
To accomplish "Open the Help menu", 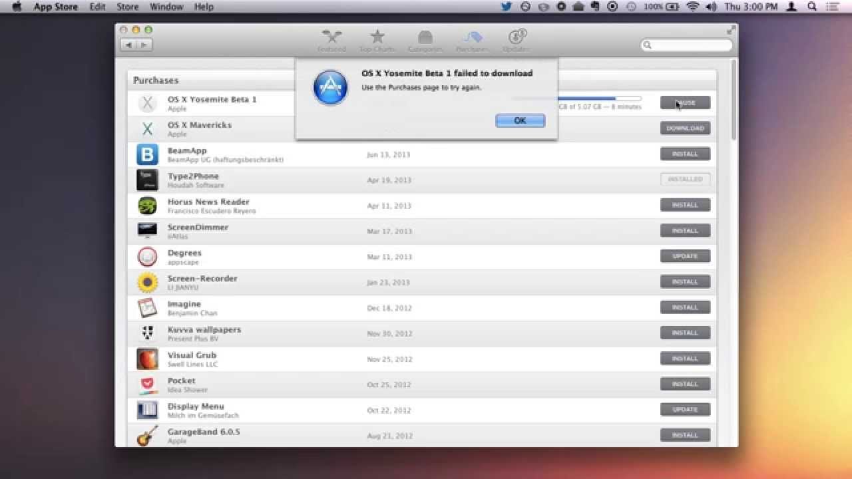I will pos(204,7).
